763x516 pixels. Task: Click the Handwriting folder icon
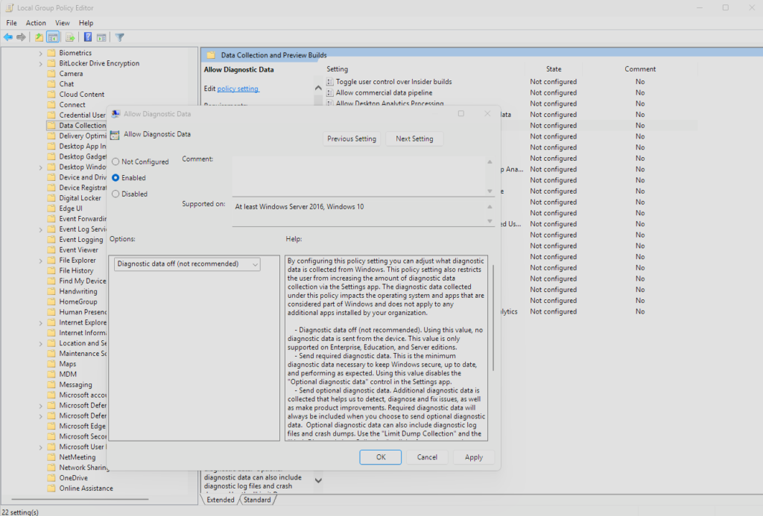click(x=51, y=291)
